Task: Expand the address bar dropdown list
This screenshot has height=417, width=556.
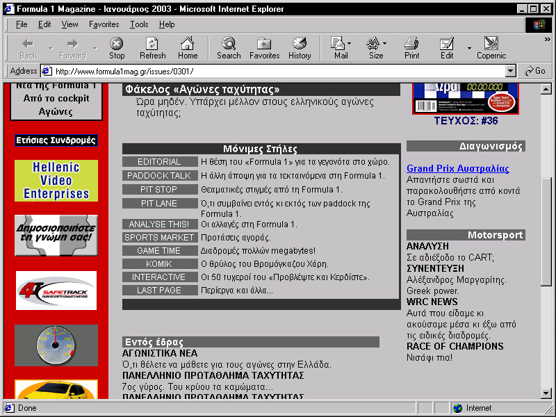Action: coord(510,71)
